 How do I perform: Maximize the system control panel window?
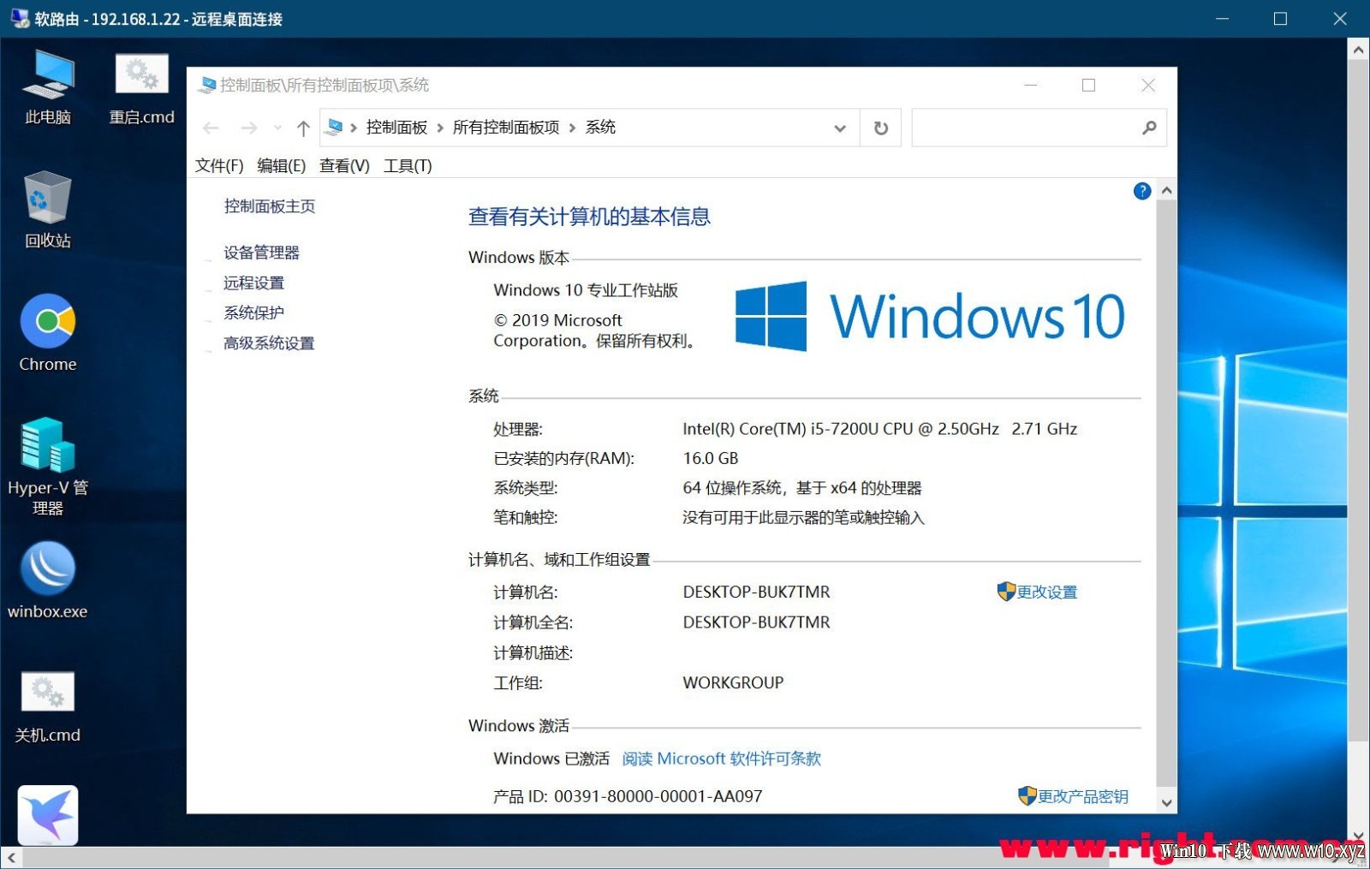[x=1088, y=85]
